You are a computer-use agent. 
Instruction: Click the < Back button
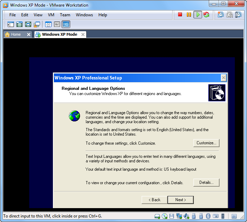[x=154, y=200]
